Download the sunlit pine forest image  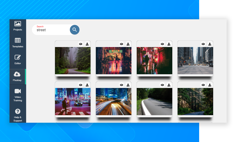coord(210,85)
